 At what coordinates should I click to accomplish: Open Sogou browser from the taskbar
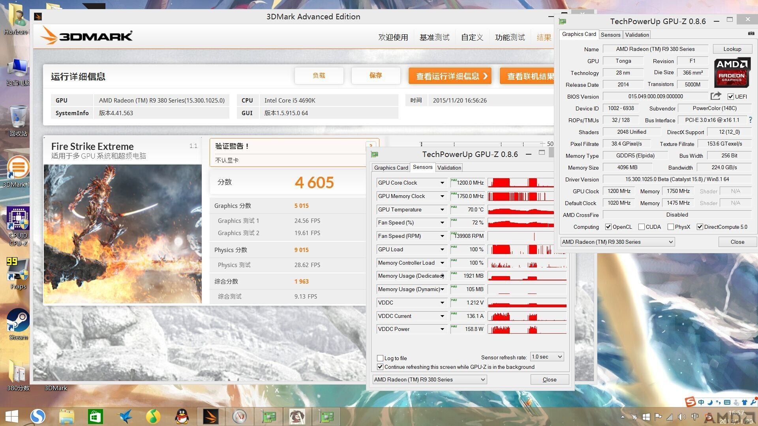[38, 417]
